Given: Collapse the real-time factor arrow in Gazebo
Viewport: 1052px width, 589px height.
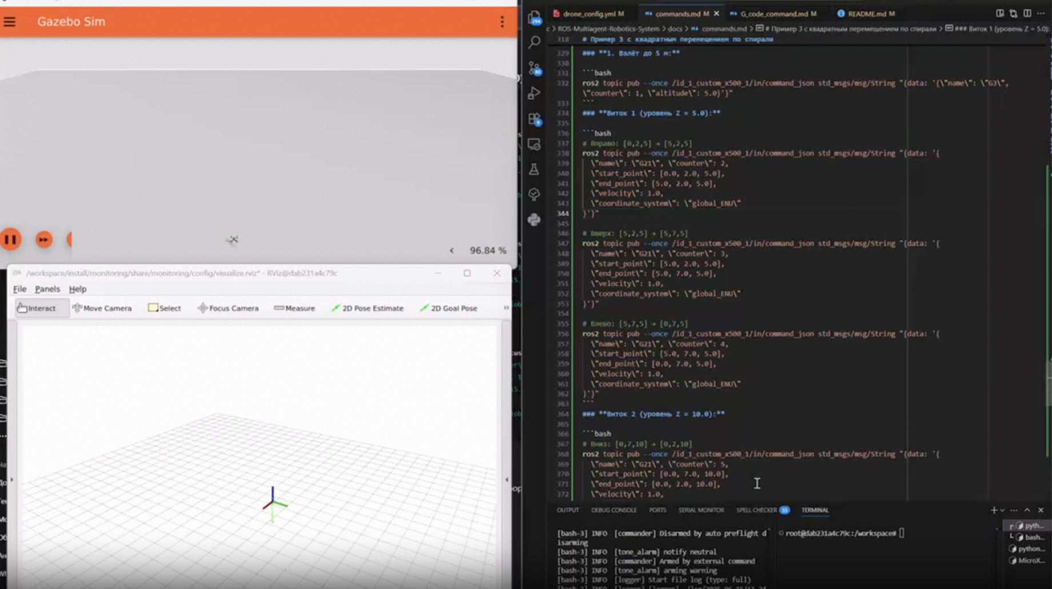Looking at the screenshot, I should click(x=452, y=250).
